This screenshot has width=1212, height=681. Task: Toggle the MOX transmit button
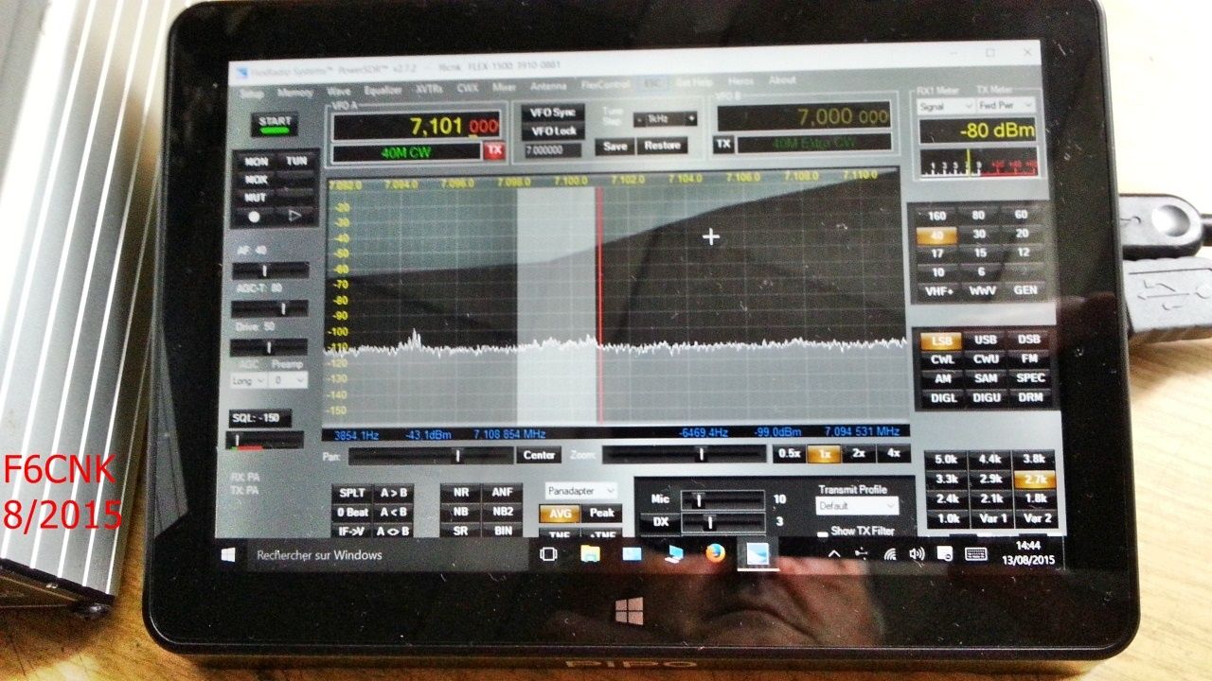click(255, 180)
